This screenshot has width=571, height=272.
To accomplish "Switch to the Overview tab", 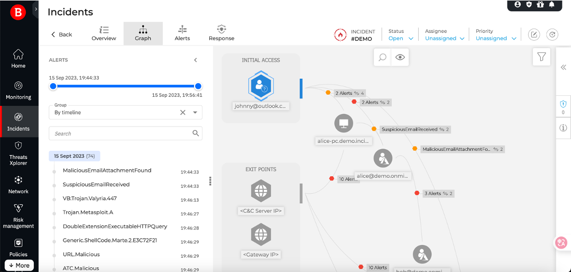I will pyautogui.click(x=104, y=33).
